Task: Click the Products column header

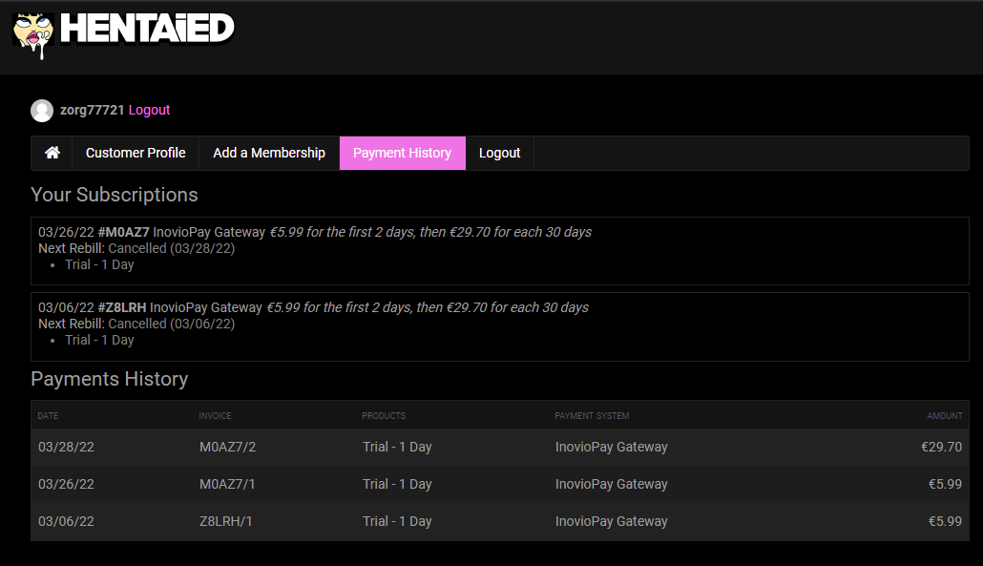Action: coord(384,416)
